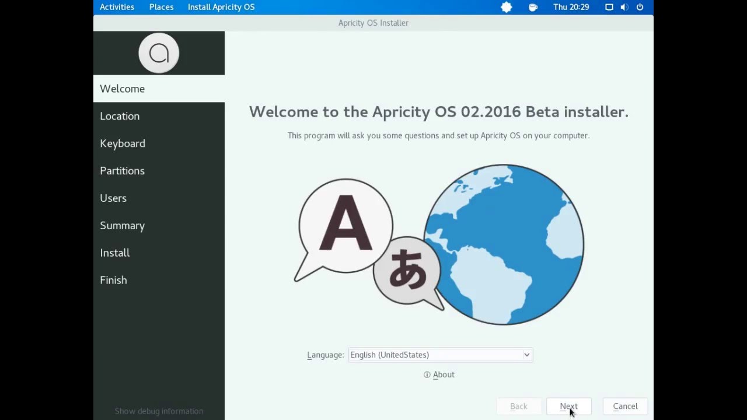Open the Activities overview
The image size is (747, 420).
click(117, 7)
